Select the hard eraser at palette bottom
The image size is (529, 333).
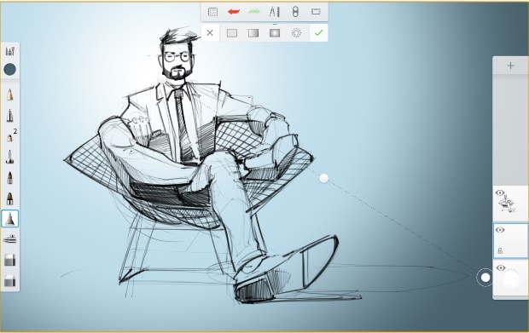point(9,281)
